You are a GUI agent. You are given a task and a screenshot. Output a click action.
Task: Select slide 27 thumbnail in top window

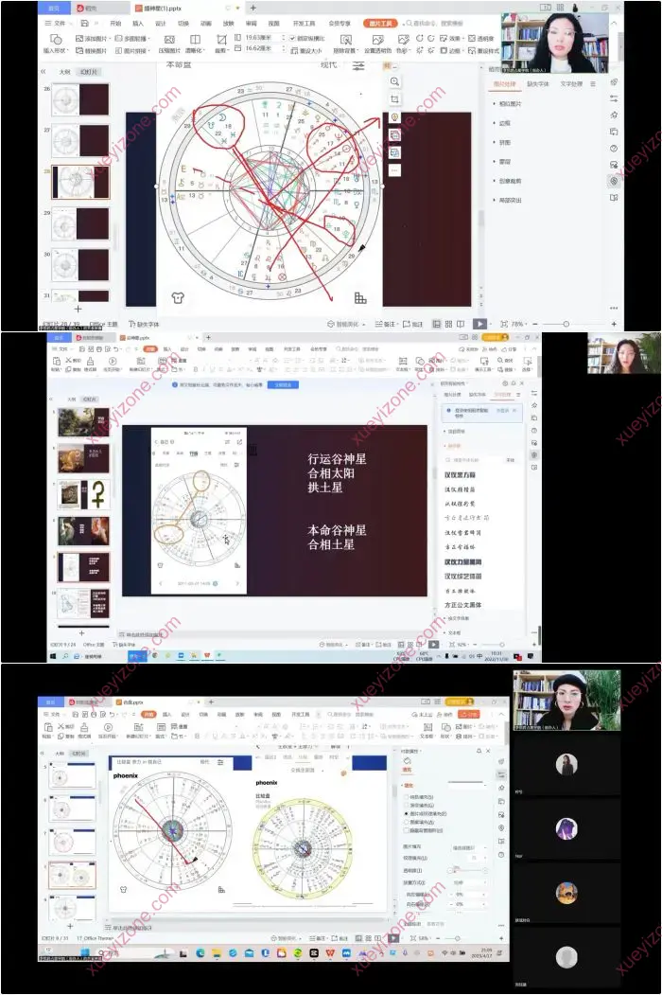click(x=79, y=139)
